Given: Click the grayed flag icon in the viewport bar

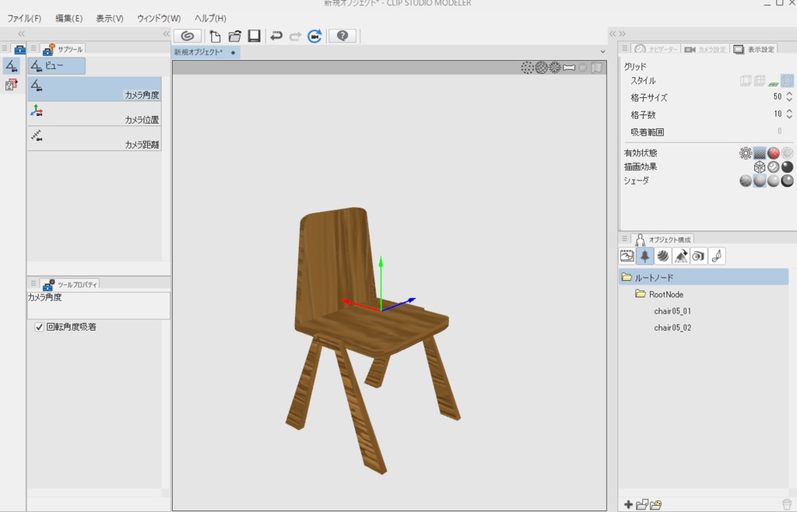Looking at the screenshot, I should [597, 68].
